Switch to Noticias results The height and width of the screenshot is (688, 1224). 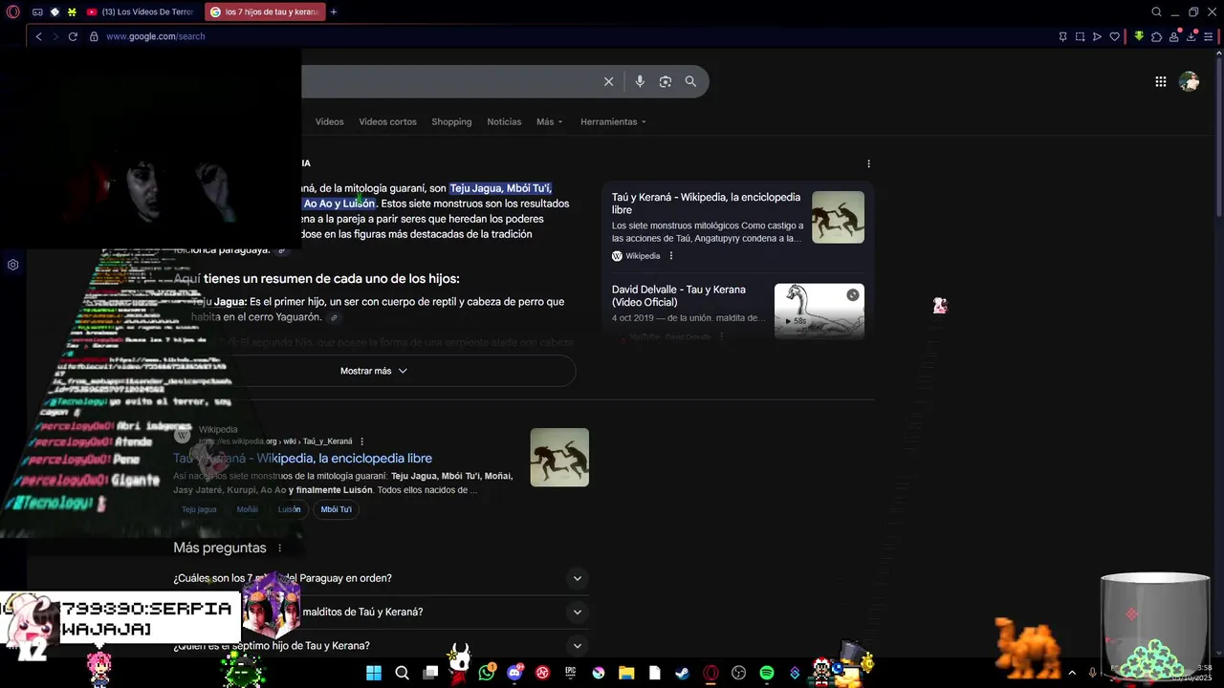pyautogui.click(x=504, y=121)
